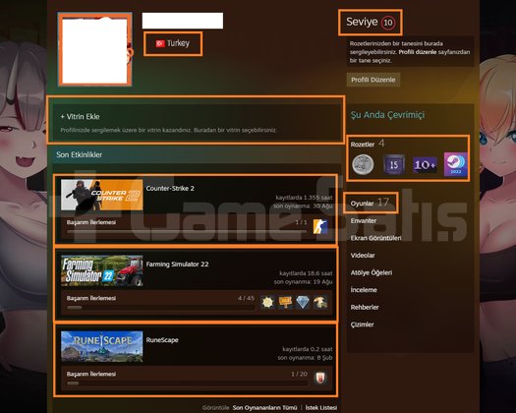Click 'kayıtlarda 0,2 saat' text
Viewport: 516px width, 413px height.
click(308, 349)
